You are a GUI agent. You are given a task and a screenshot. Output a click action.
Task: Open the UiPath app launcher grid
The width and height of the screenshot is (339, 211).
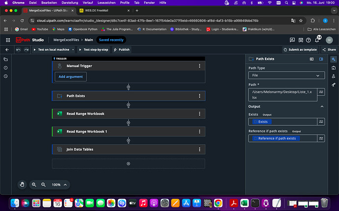coord(8,40)
